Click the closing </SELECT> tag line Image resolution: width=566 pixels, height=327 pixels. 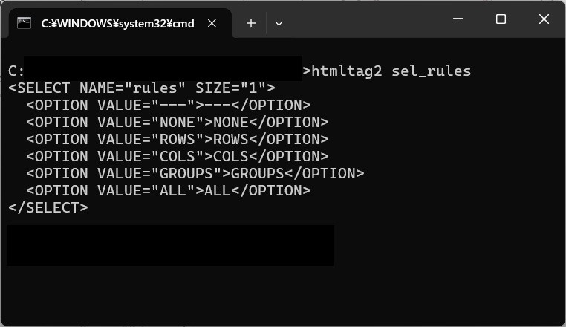[48, 208]
